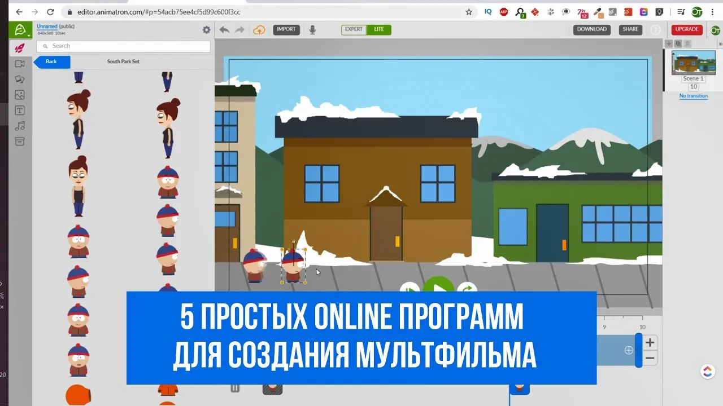Add a new scene with plus icon
Image resolution: width=723 pixels, height=406 pixels.
669,43
